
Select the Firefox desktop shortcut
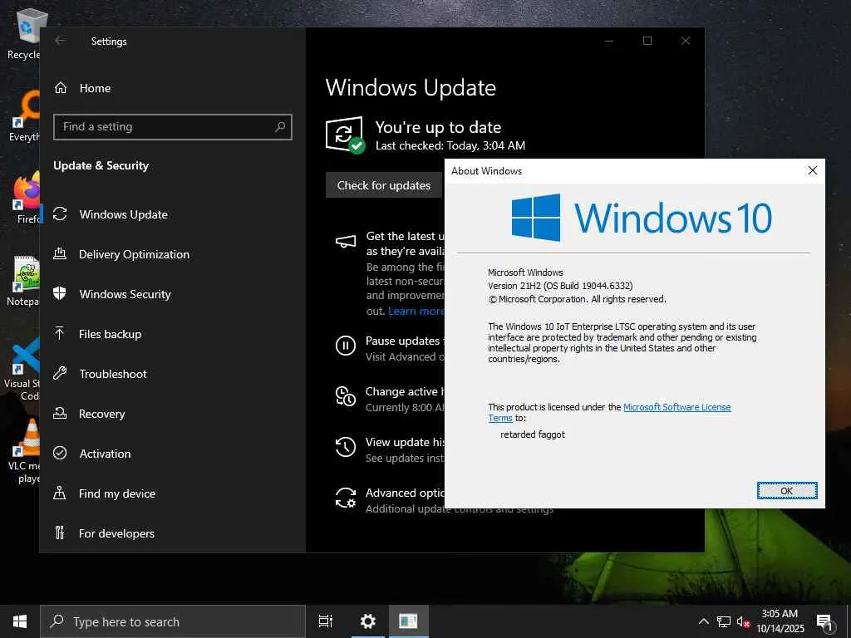(x=26, y=198)
